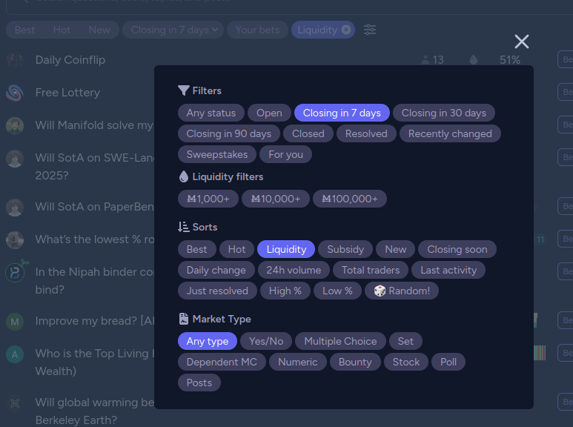Sort by Closing soon
Image resolution: width=573 pixels, height=427 pixels.
[x=457, y=249]
